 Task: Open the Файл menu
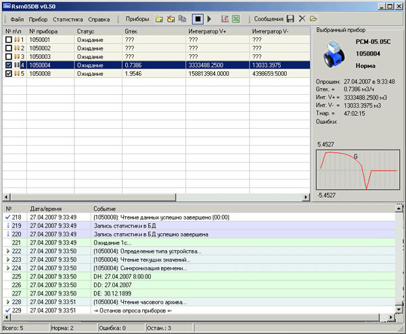coord(17,20)
